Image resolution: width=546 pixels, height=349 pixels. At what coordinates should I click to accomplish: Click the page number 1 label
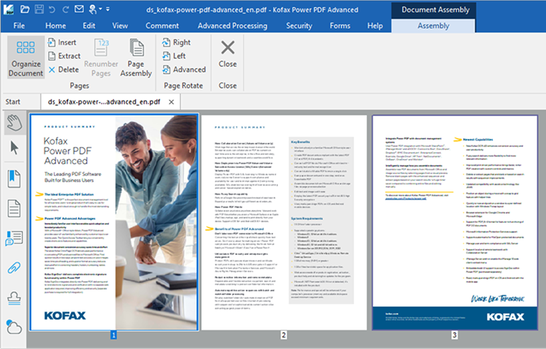point(114,335)
